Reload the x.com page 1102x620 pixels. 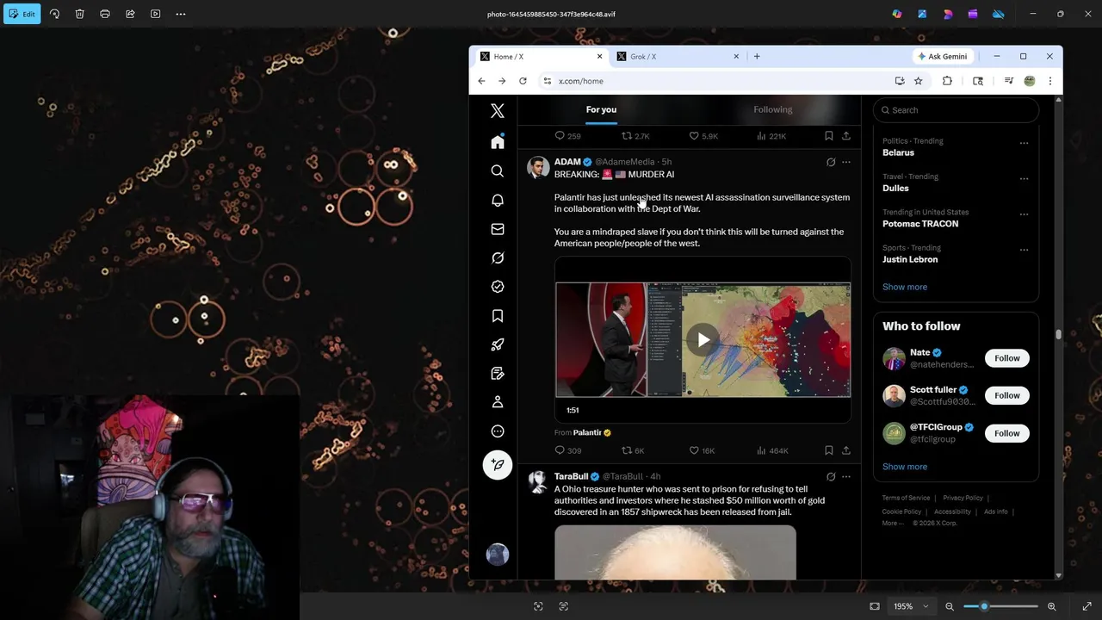point(523,81)
